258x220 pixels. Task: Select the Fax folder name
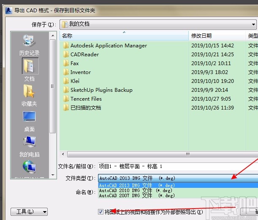(75, 63)
